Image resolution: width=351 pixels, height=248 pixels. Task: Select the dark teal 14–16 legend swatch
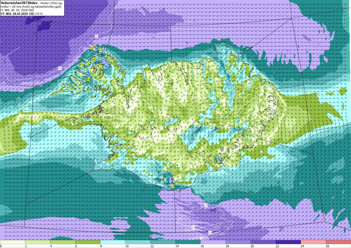pyautogui.click(x=188, y=242)
